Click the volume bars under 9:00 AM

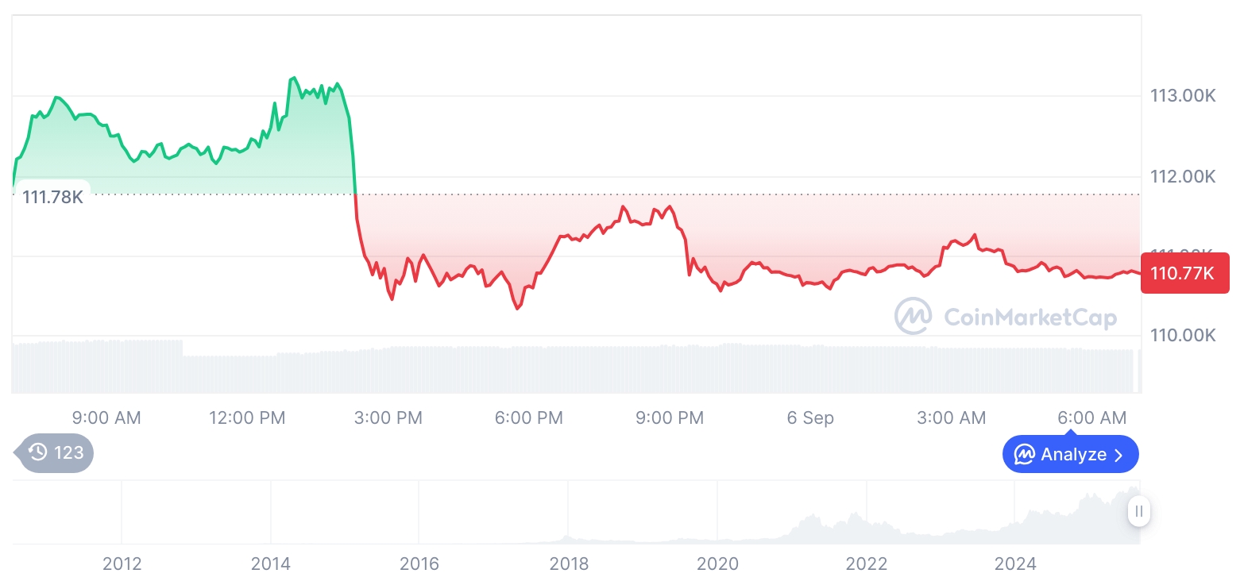click(x=106, y=367)
